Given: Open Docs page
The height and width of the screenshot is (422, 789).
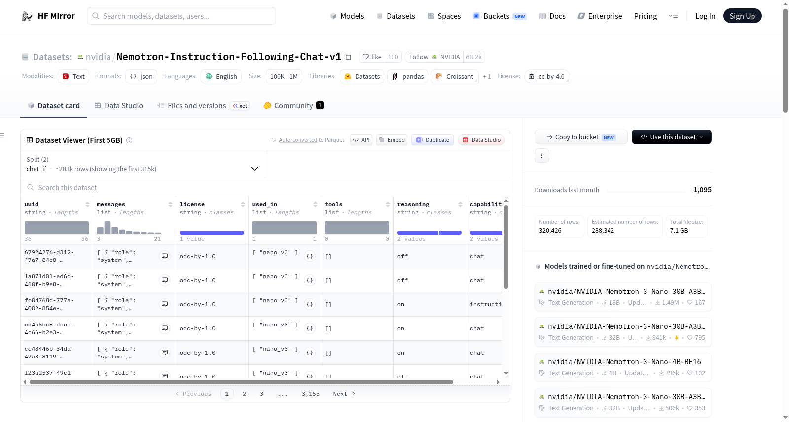Looking at the screenshot, I should (552, 16).
